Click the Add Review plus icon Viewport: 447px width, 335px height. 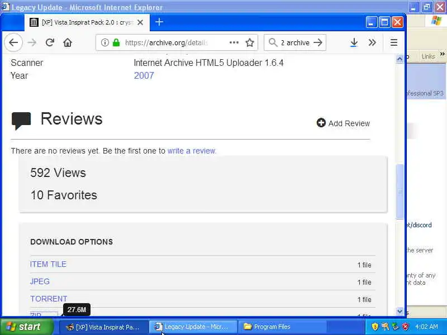[321, 123]
